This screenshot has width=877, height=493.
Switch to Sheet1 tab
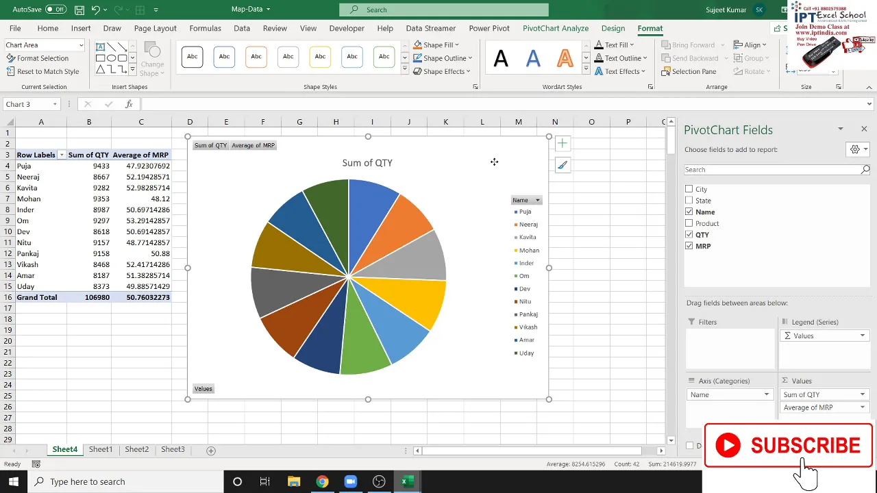click(x=100, y=449)
